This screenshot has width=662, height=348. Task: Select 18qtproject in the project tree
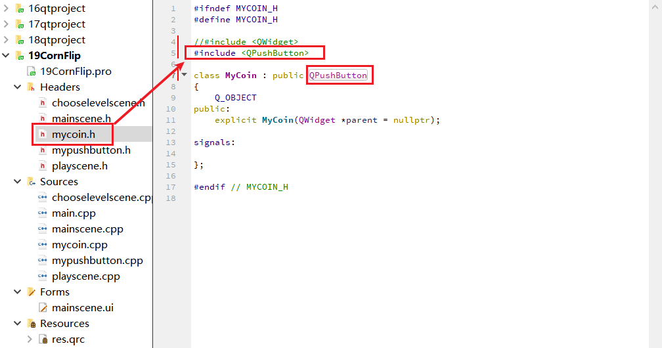tap(56, 39)
